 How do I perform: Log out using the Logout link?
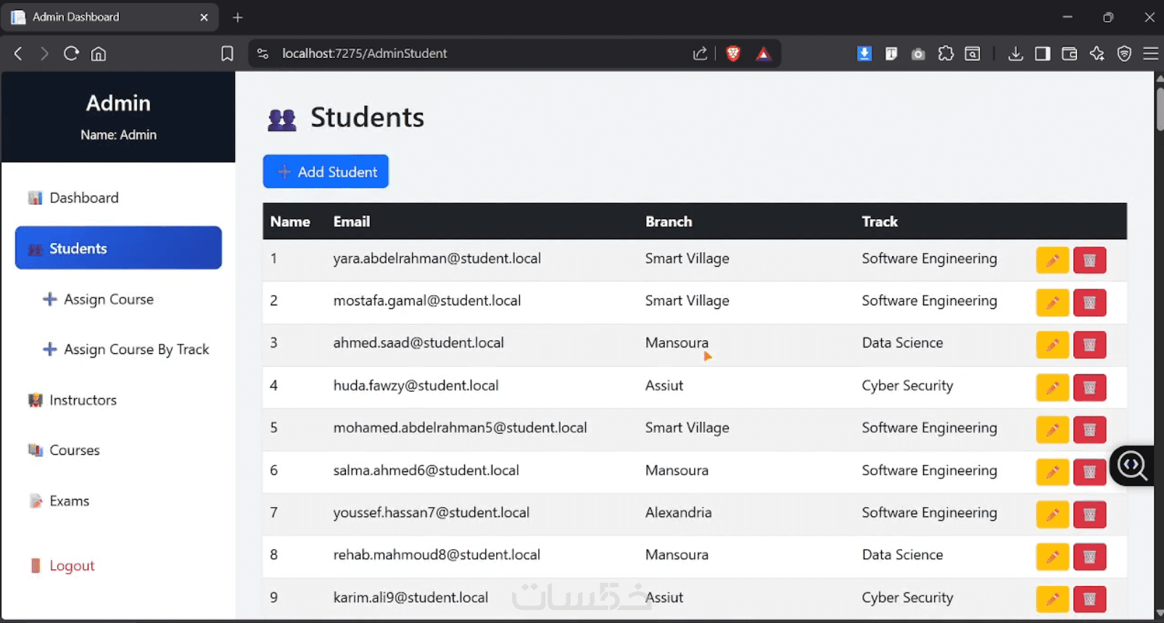pos(72,566)
